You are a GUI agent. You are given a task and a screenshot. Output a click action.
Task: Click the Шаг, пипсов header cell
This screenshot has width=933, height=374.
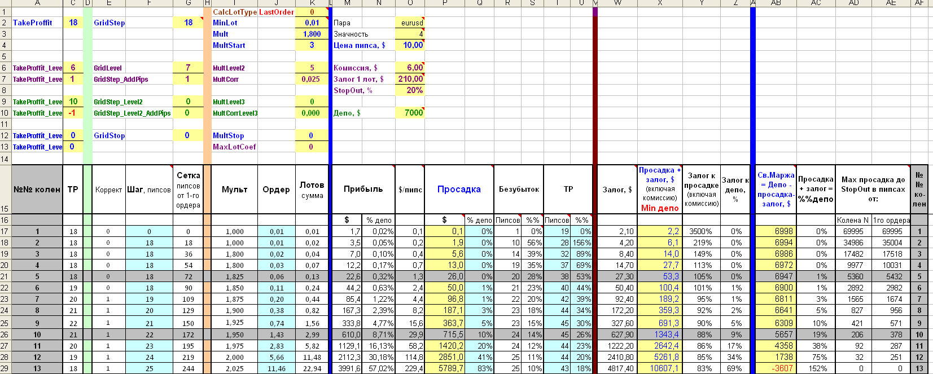[149, 190]
